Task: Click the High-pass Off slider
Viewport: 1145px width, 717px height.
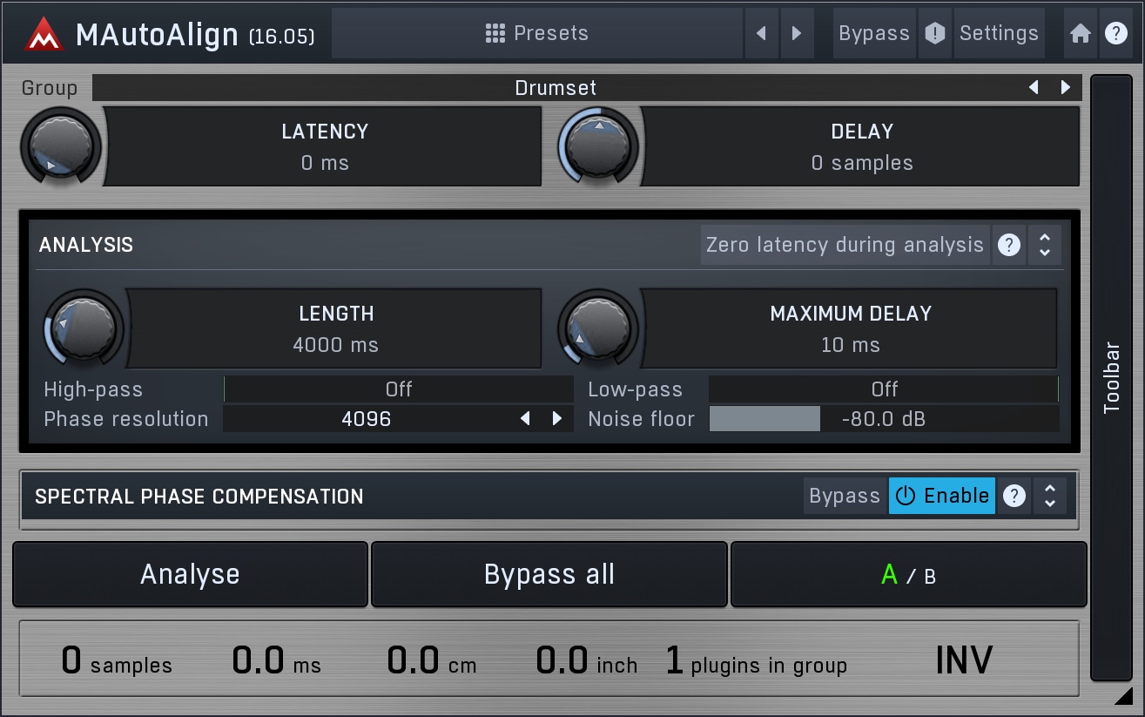Action: [399, 389]
